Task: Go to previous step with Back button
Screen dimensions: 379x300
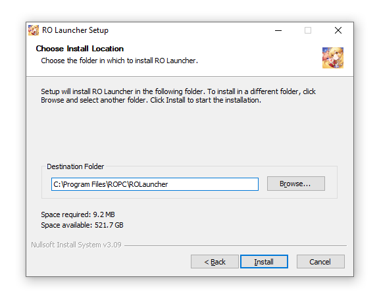Action: click(215, 262)
